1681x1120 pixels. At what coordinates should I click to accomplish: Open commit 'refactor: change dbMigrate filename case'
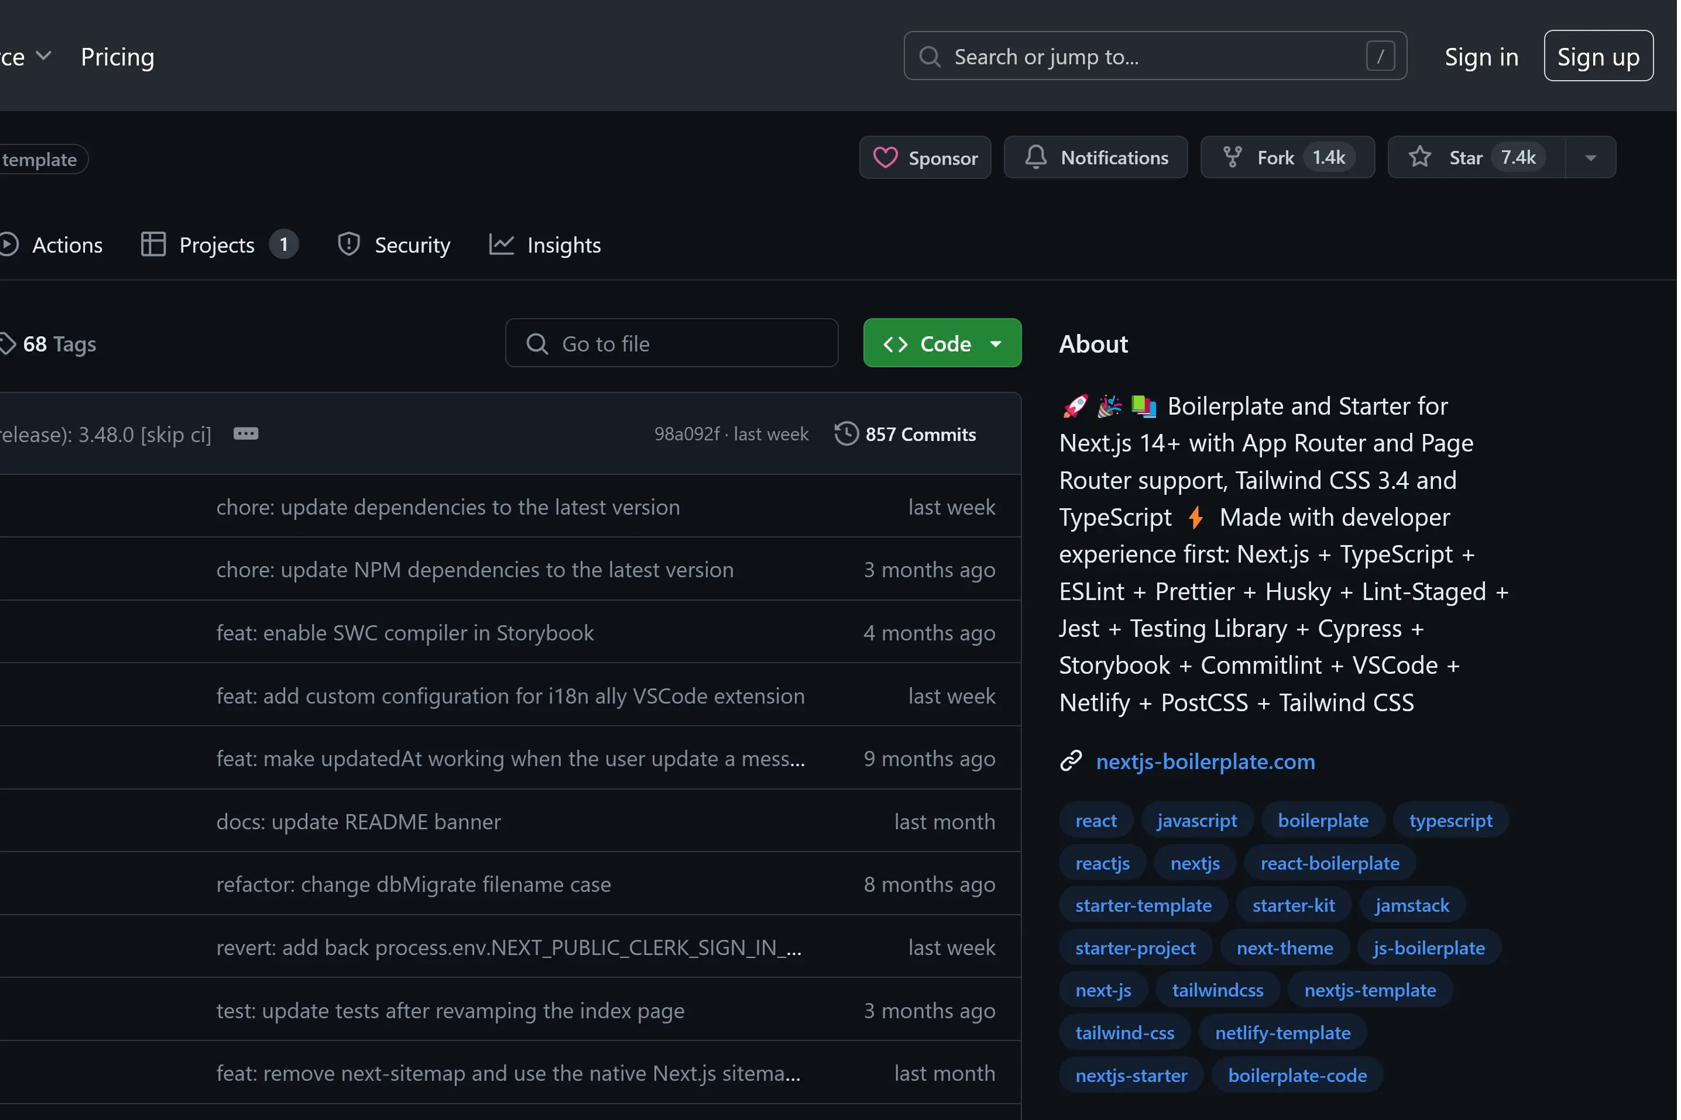coord(413,884)
